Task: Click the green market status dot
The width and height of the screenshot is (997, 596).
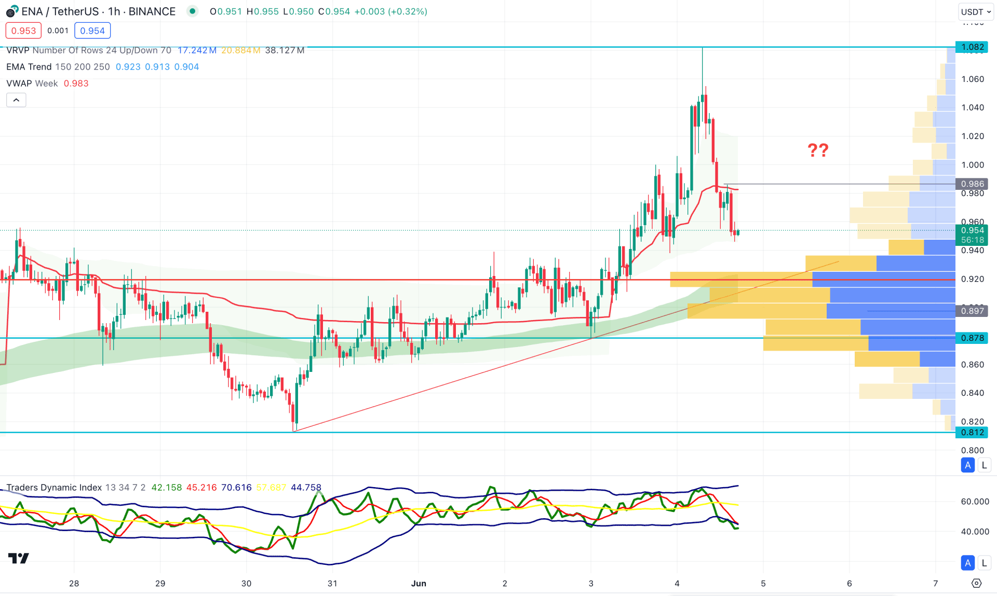Action: click(193, 11)
